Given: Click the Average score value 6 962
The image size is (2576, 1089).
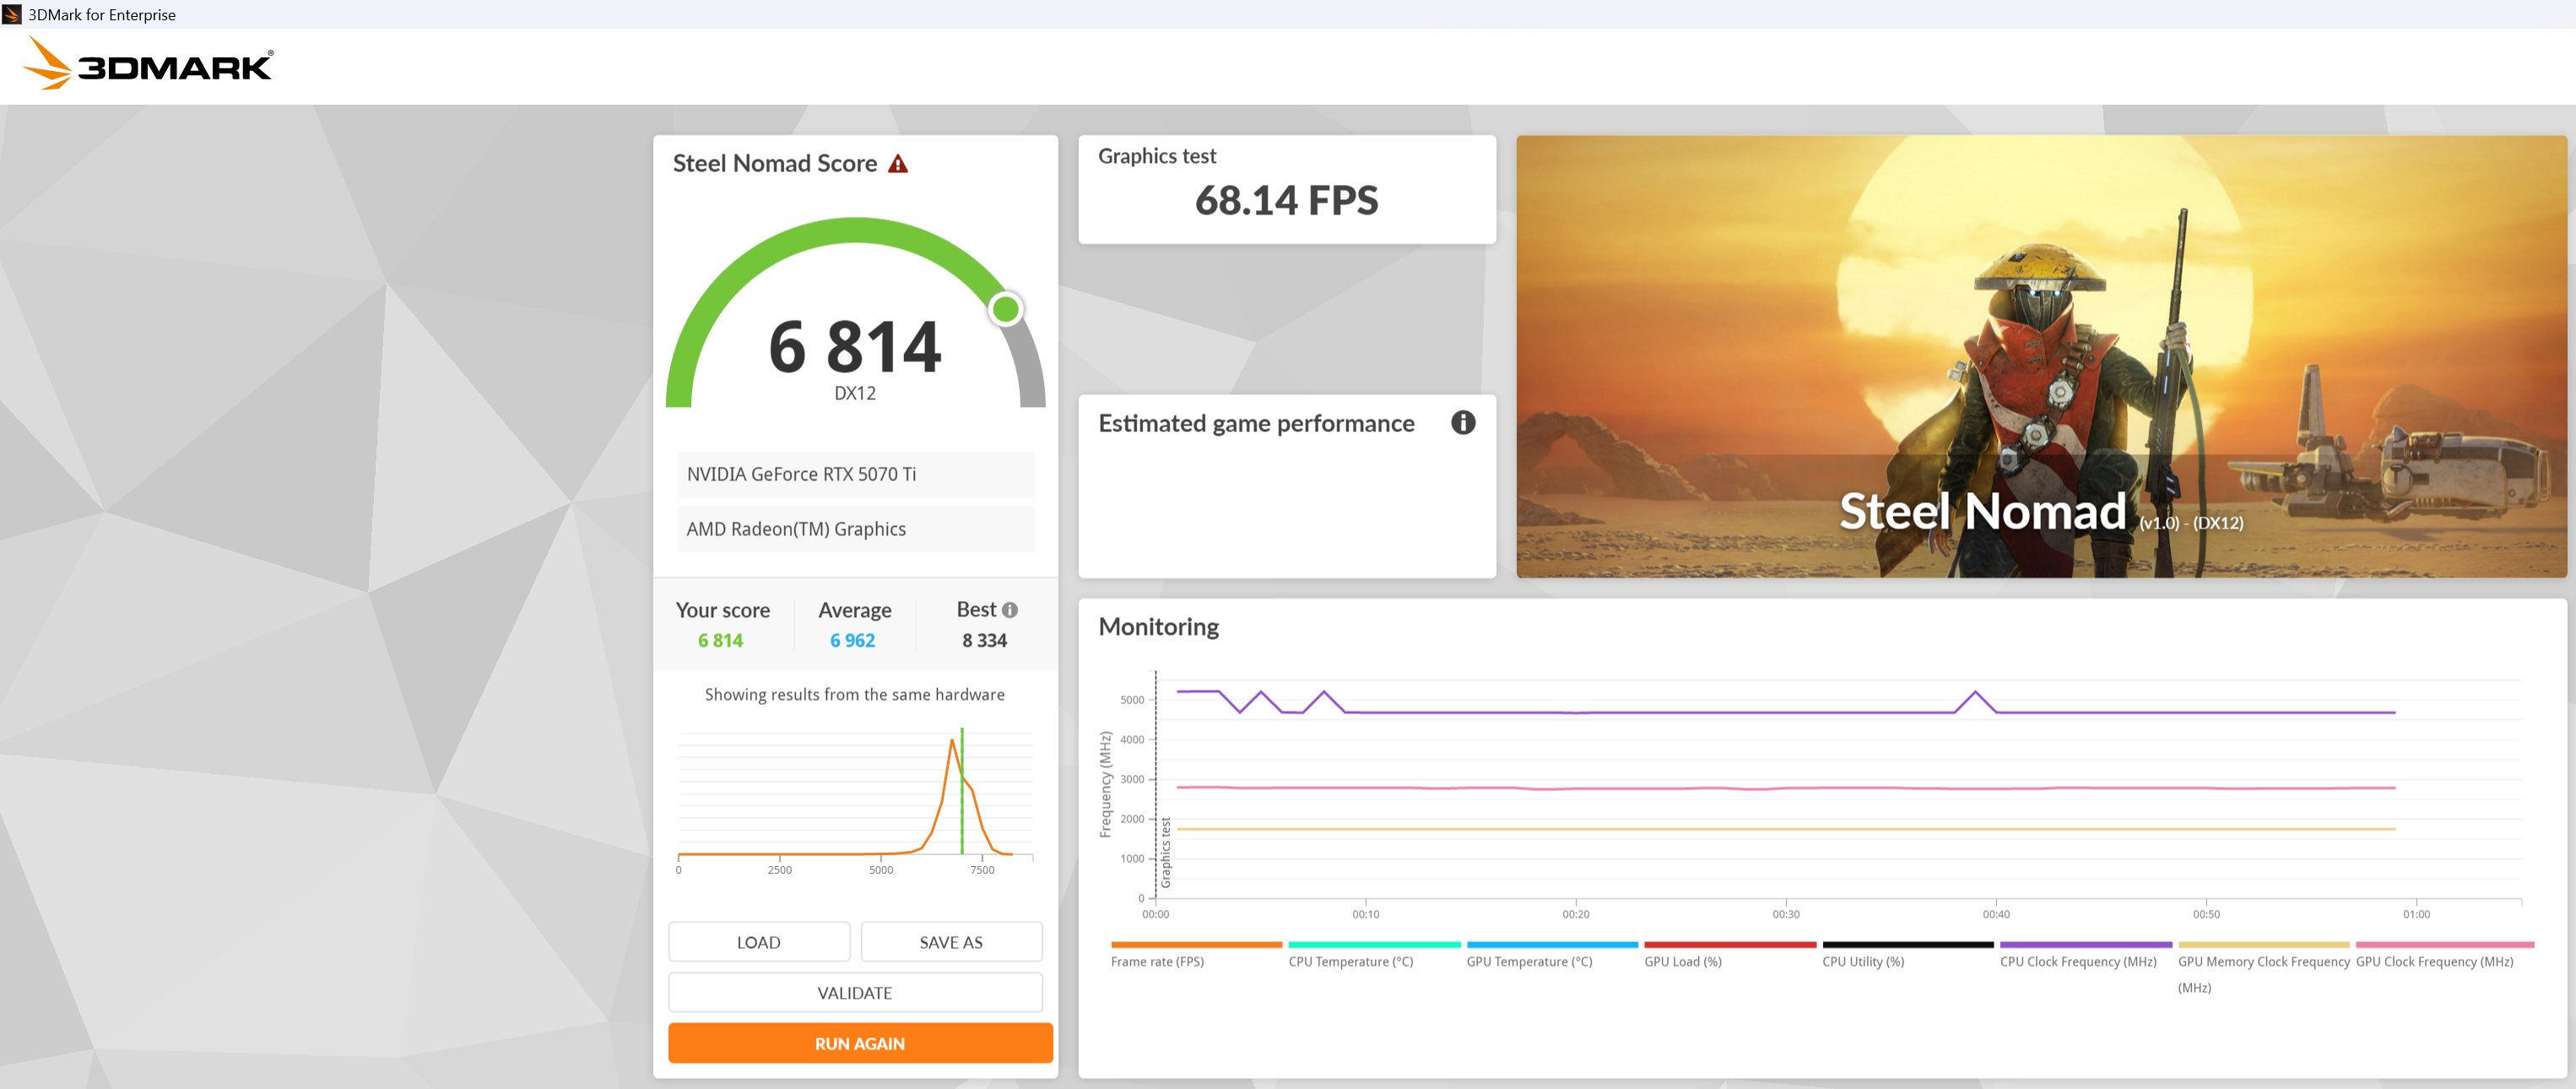Looking at the screenshot, I should (853, 640).
